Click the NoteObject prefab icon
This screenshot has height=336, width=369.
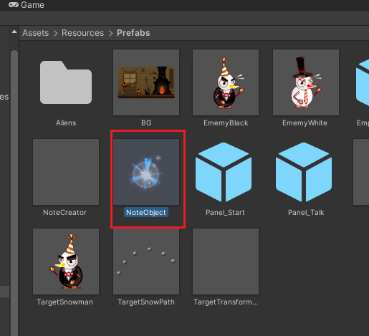click(x=146, y=172)
